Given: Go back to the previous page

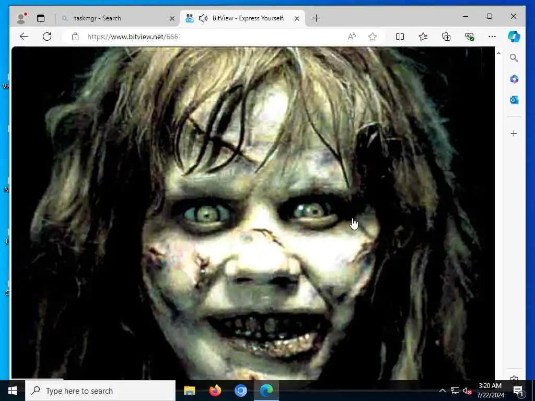Looking at the screenshot, I should click(24, 37).
